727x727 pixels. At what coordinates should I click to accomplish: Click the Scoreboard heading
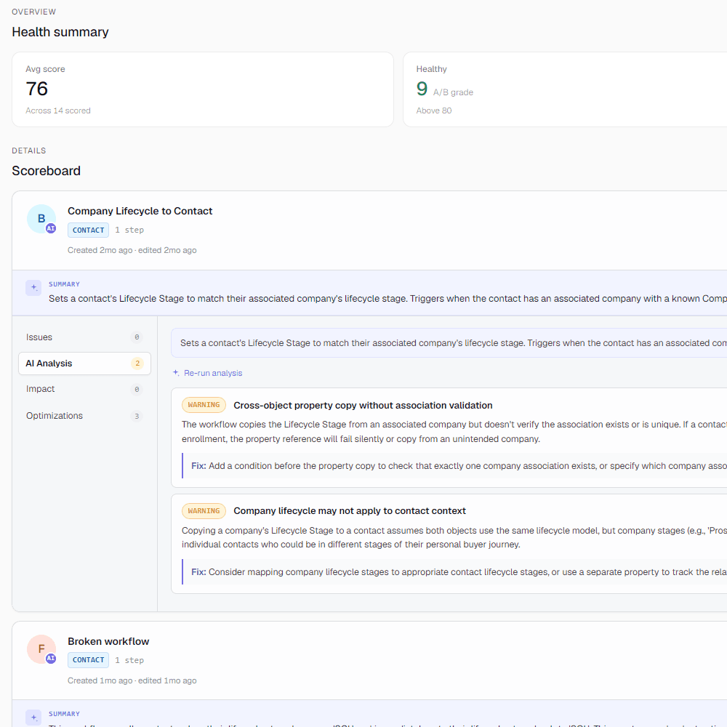coord(47,171)
